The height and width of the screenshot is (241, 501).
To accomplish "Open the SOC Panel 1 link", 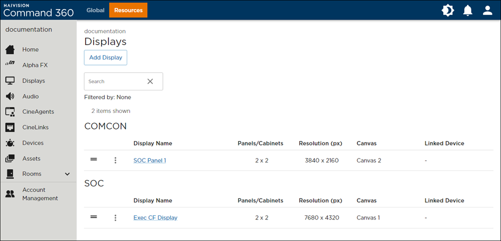I will coord(149,160).
